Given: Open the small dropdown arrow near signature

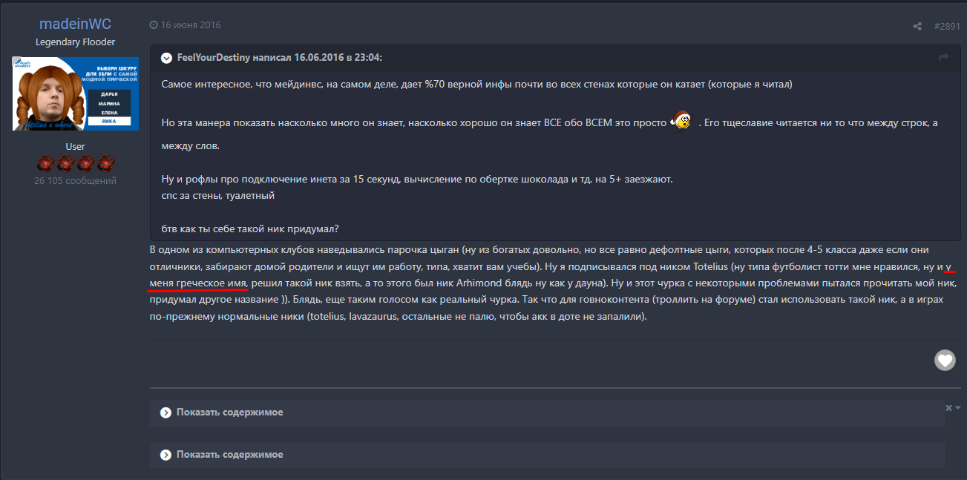Looking at the screenshot, I should [958, 408].
